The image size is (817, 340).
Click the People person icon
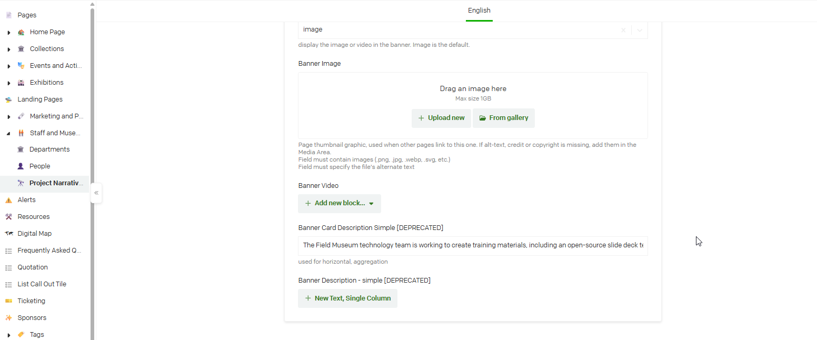[21, 166]
